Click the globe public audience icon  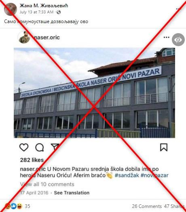[59, 12]
